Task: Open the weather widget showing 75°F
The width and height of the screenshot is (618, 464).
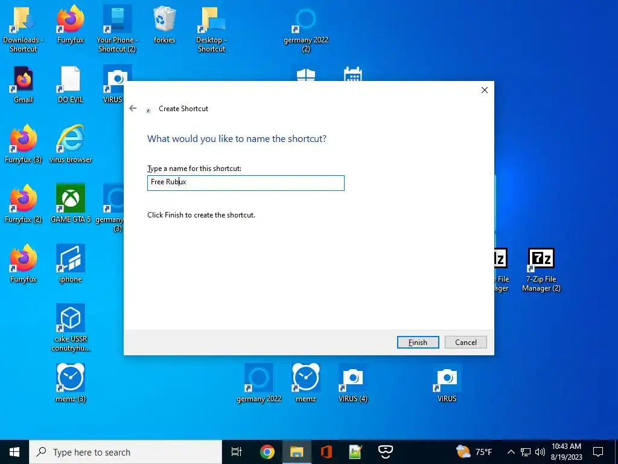Action: (x=474, y=452)
